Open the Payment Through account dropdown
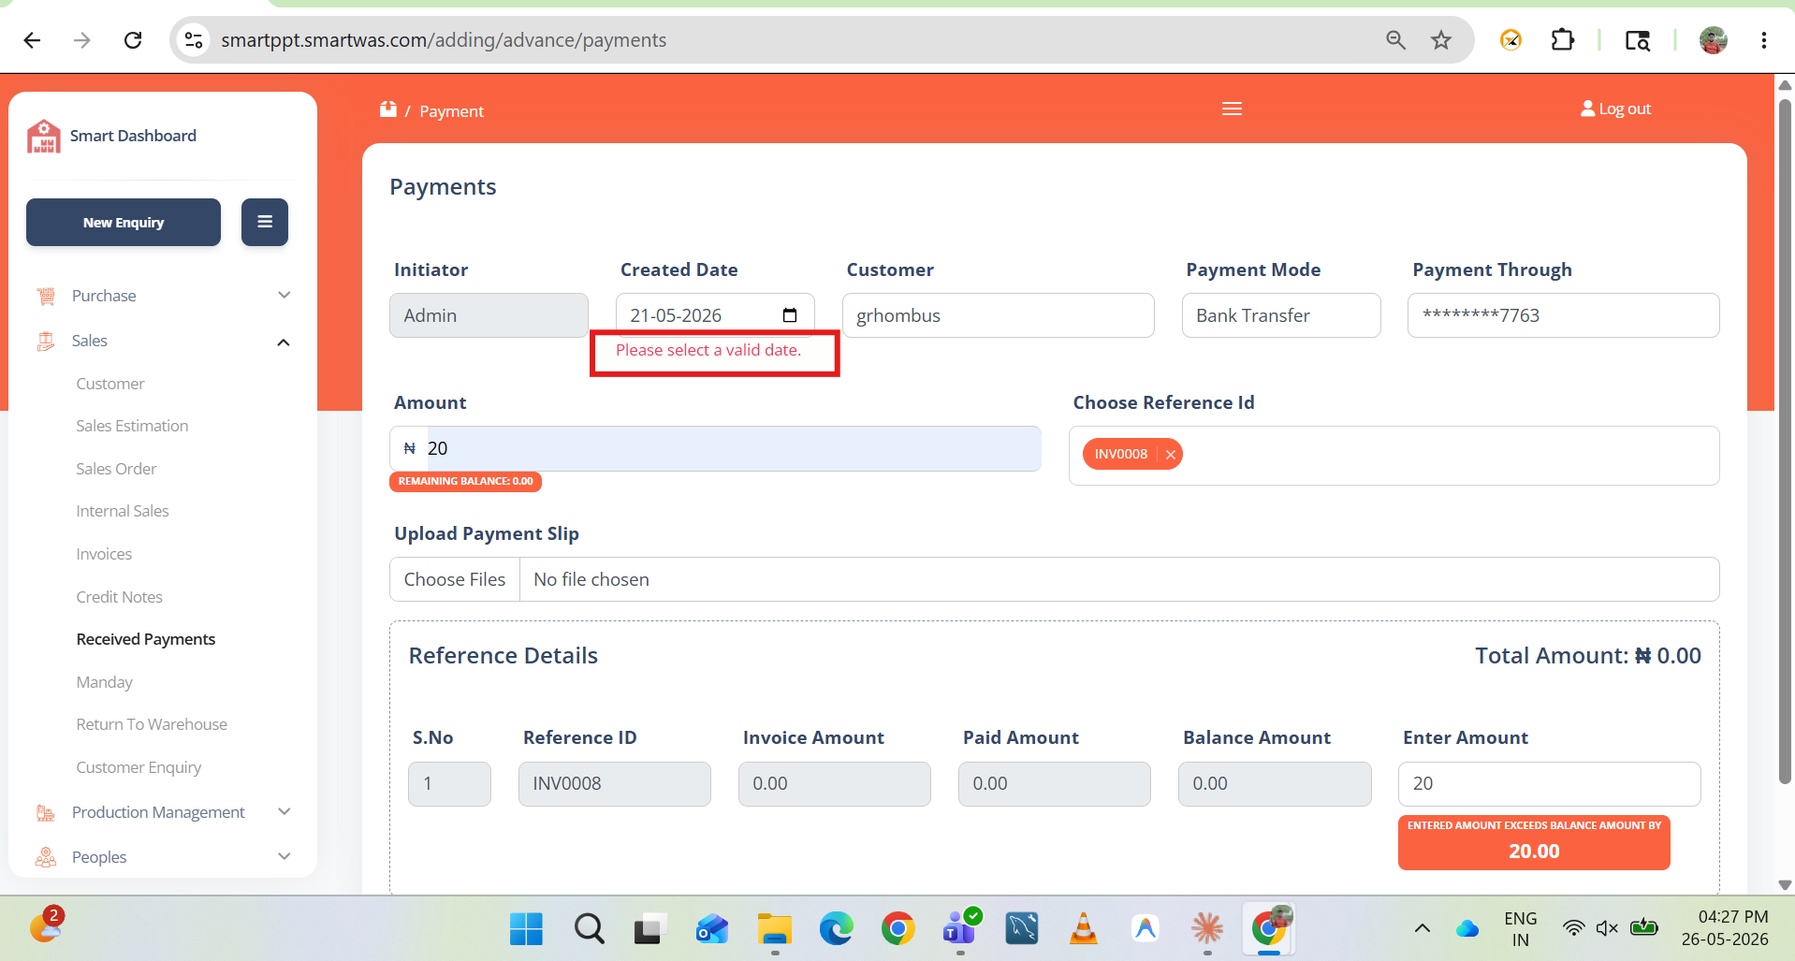Image resolution: width=1795 pixels, height=961 pixels. click(1563, 315)
